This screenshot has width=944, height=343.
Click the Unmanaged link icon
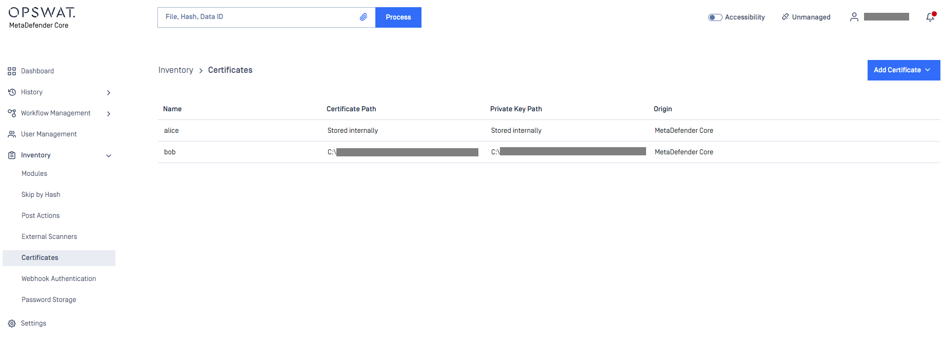click(785, 17)
